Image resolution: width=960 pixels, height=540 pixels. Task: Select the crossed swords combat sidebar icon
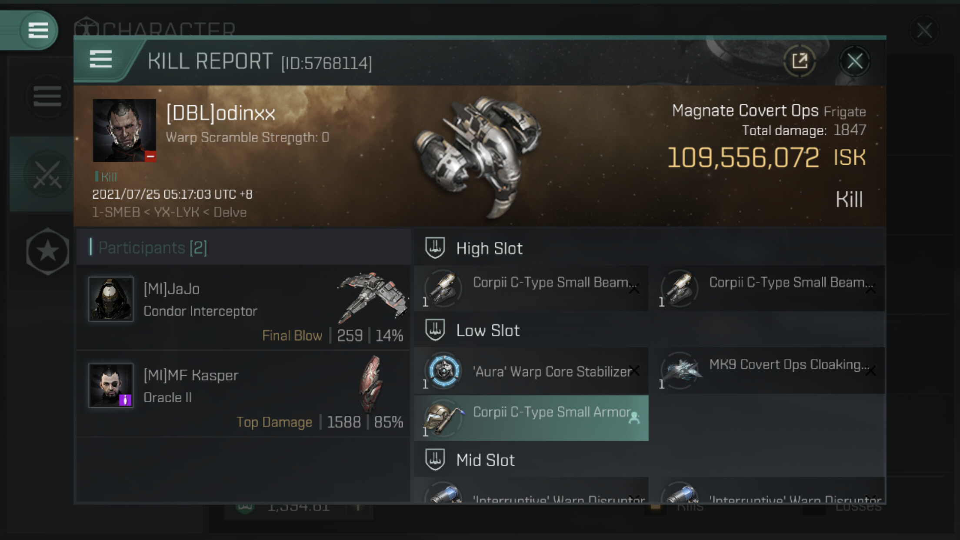(47, 175)
